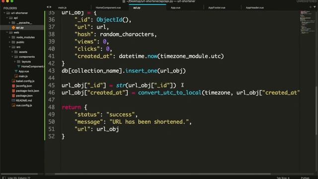This screenshot has width=318, height=179.
Task: Collapse the src folder
Action: (x=9, y=47)
